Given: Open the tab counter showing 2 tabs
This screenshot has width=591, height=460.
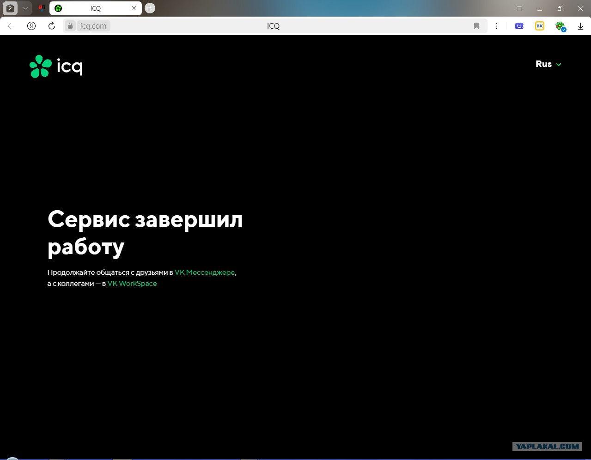Looking at the screenshot, I should (x=10, y=8).
